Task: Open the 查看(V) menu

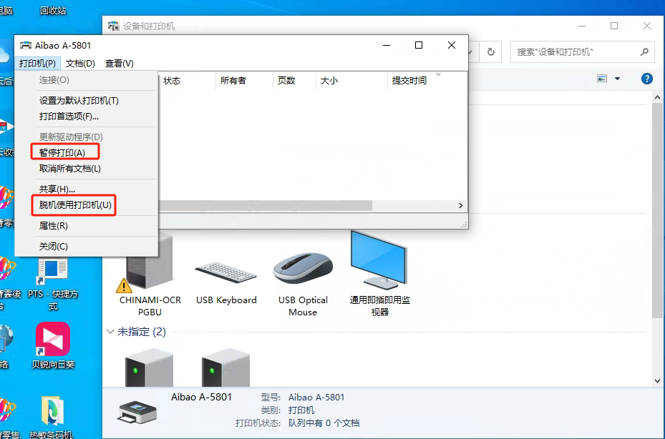Action: pyautogui.click(x=119, y=64)
